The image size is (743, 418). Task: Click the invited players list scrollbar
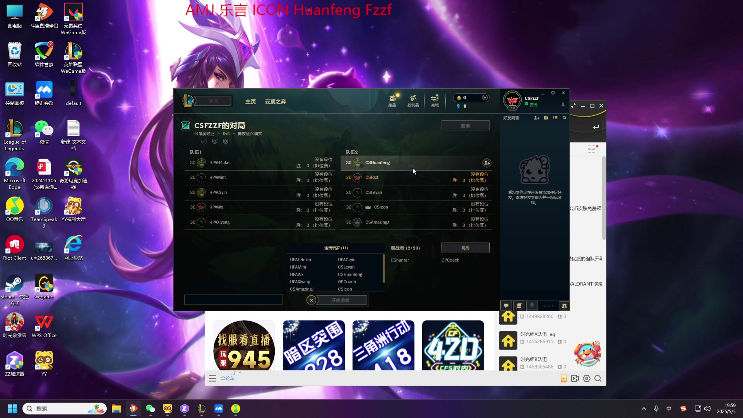coord(383,268)
